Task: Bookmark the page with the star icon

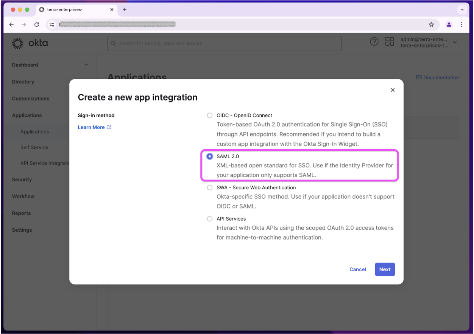Action: click(431, 25)
